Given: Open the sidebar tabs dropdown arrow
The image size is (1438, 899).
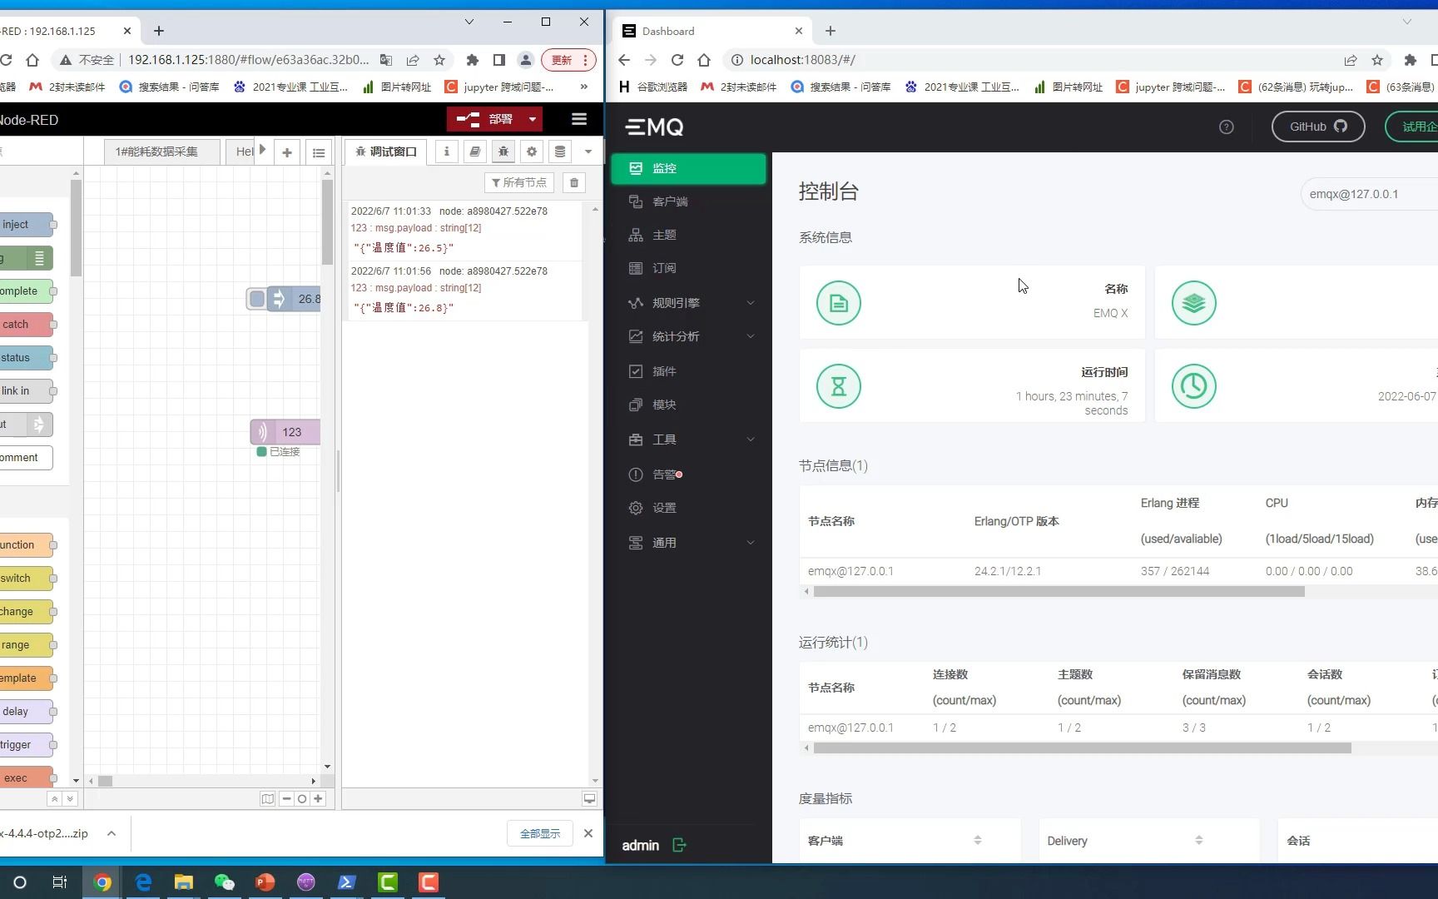Looking at the screenshot, I should [x=588, y=151].
